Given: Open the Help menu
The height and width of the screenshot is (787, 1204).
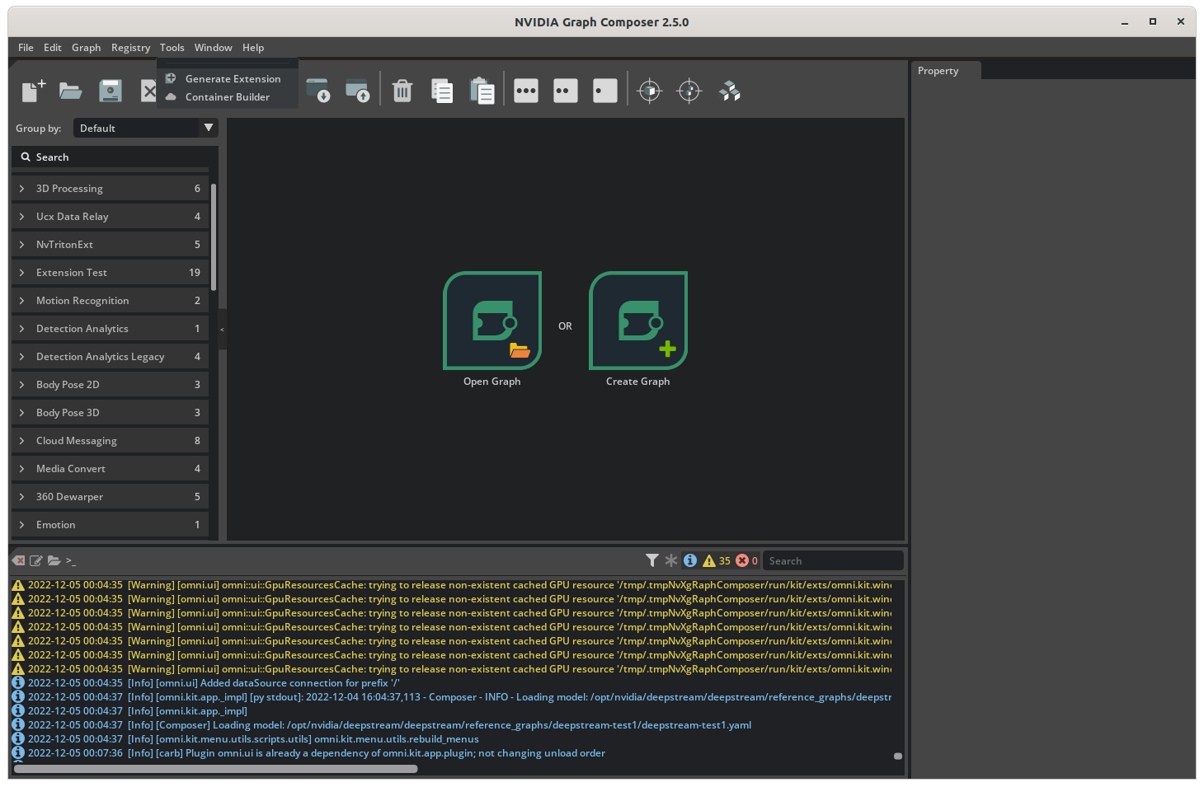Looking at the screenshot, I should coord(253,48).
